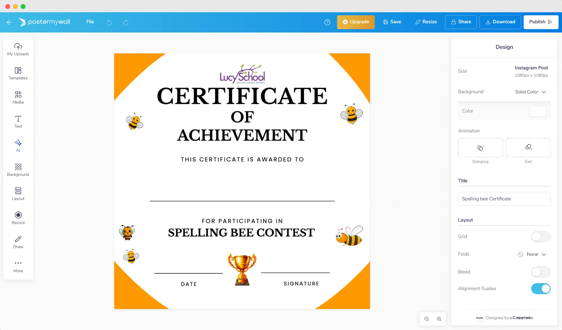Open the Folds None dropdown
The image size is (562, 330).
pyautogui.click(x=532, y=254)
